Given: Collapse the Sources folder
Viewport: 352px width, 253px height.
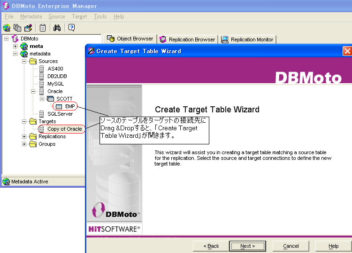Looking at the screenshot, I should click(24, 62).
